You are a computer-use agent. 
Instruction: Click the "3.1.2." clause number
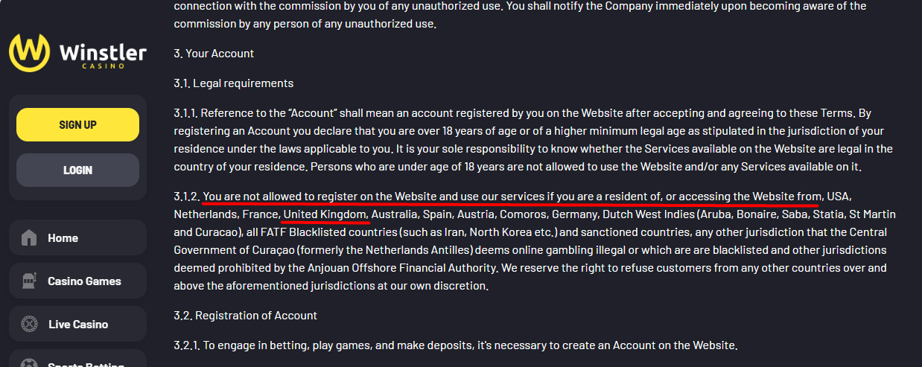186,197
